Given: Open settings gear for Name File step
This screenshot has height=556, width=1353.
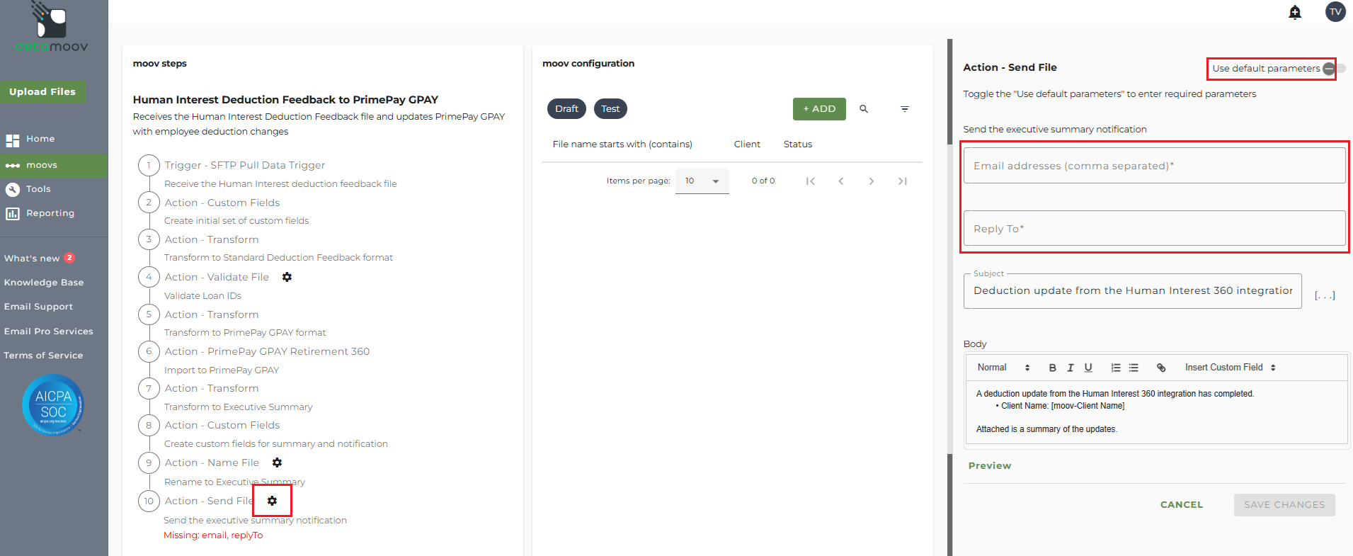Looking at the screenshot, I should 277,463.
